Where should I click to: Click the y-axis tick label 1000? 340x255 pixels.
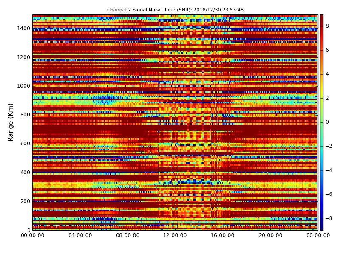24,86
